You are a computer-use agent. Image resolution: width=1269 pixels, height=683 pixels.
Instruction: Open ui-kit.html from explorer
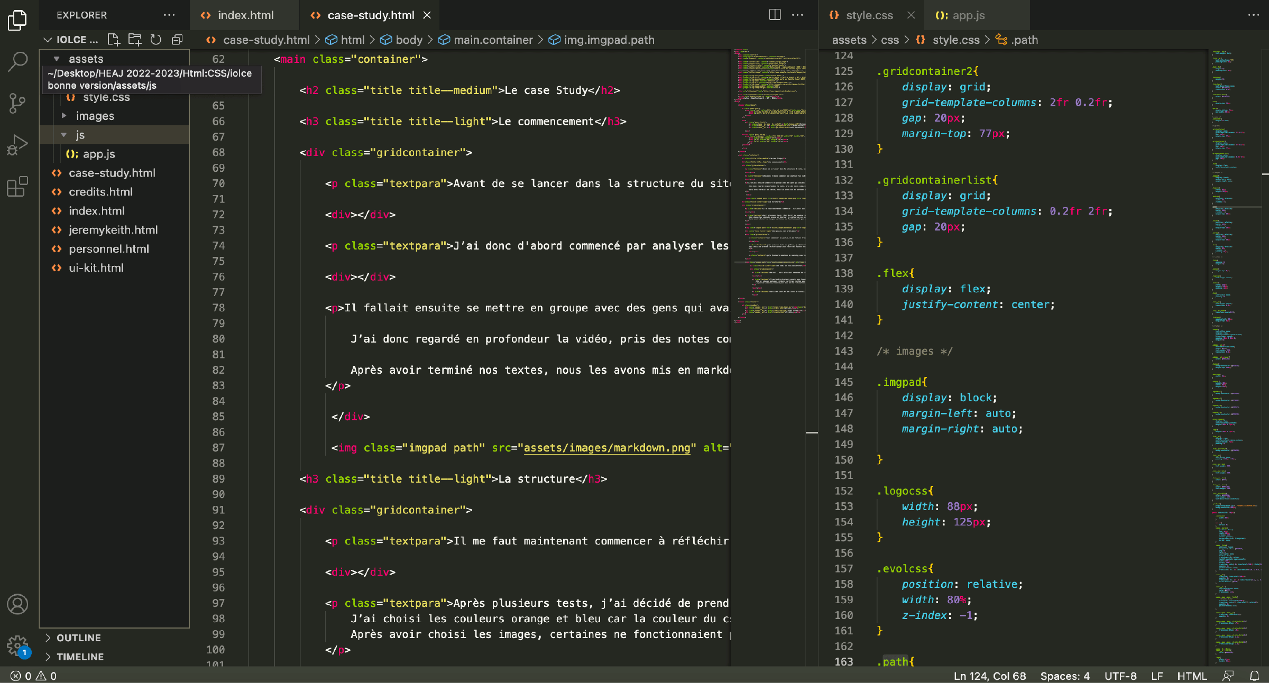[x=114, y=268]
